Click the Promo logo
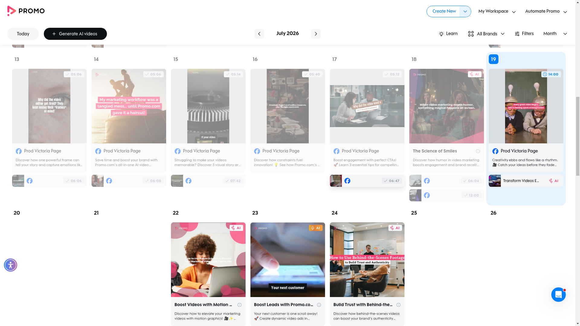Image resolution: width=580 pixels, height=326 pixels. coord(26,11)
